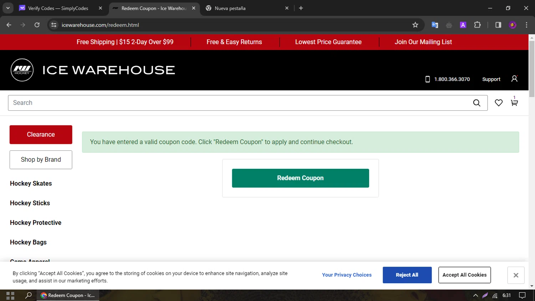Open Hockey Skates category
535x301 pixels.
click(31, 184)
